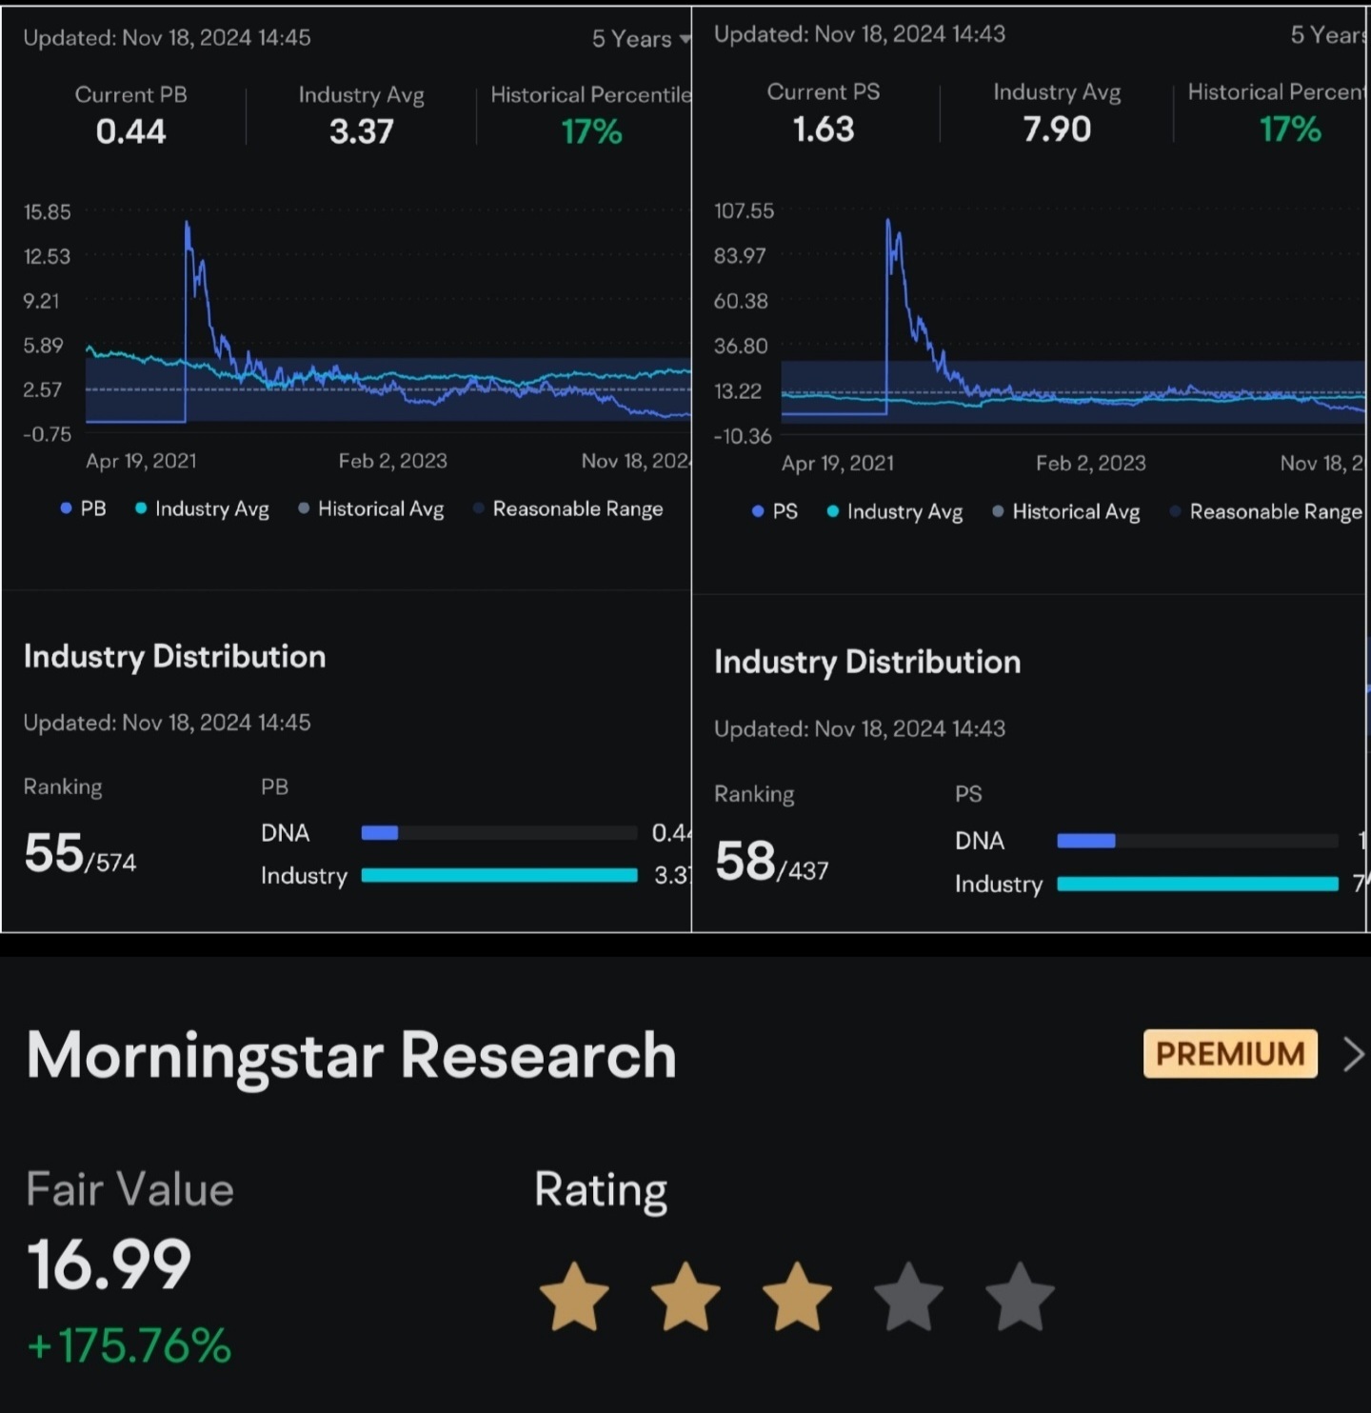Toggle Industry Avg legend on PS chart

click(x=895, y=511)
